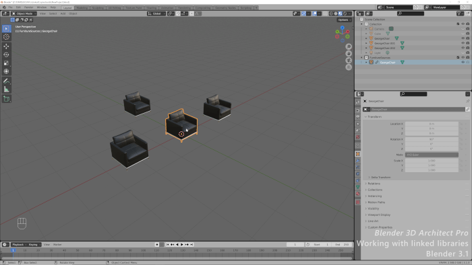The image size is (472, 265).
Task: Click the viewport zoom magnifier icon
Action: tap(349, 46)
